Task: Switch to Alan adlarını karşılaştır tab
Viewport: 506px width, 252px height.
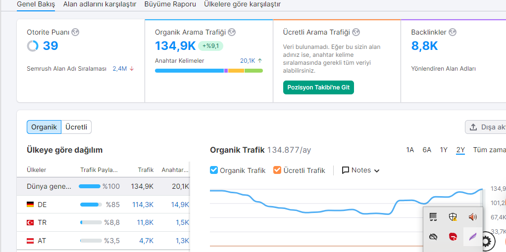Action: [x=100, y=4]
